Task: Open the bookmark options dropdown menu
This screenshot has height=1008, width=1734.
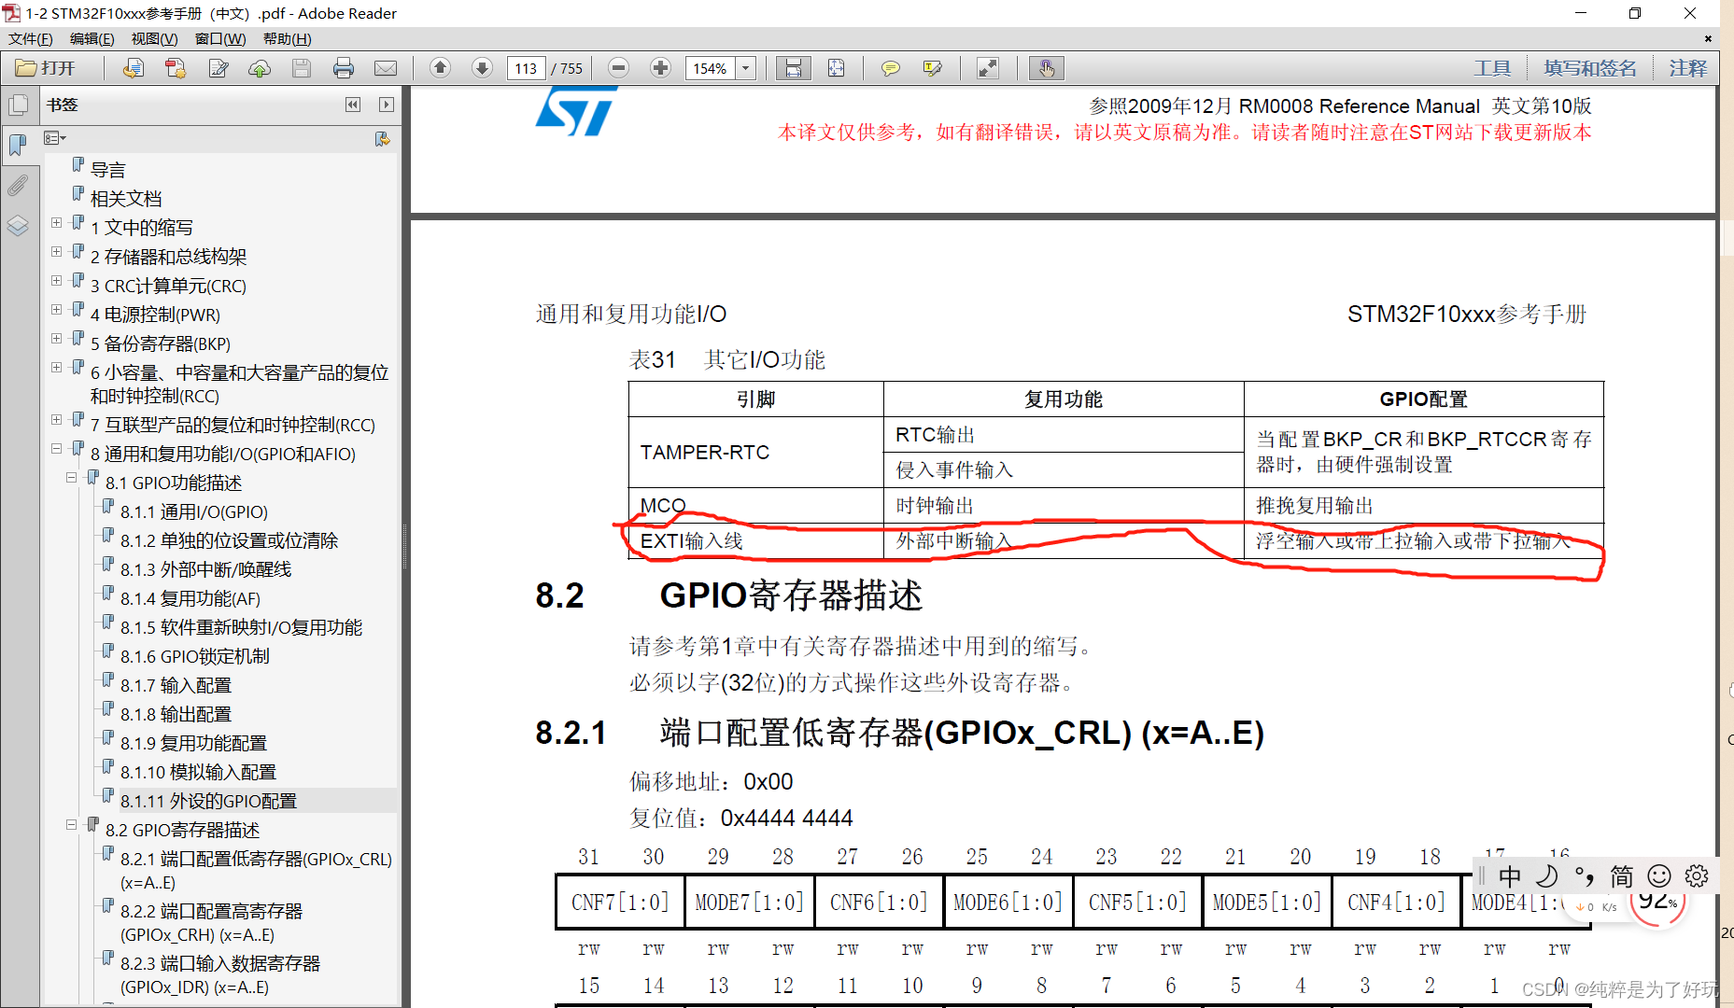Action: pyautogui.click(x=55, y=138)
